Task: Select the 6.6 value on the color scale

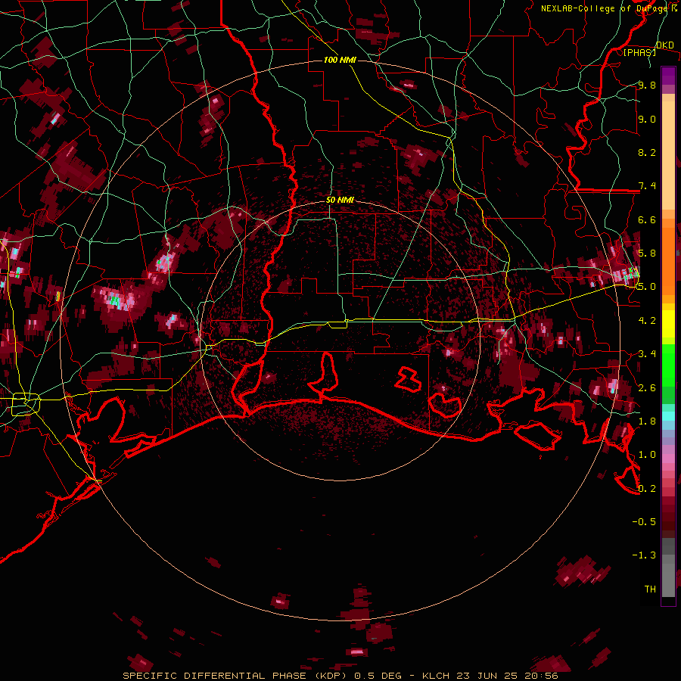Action: (647, 219)
